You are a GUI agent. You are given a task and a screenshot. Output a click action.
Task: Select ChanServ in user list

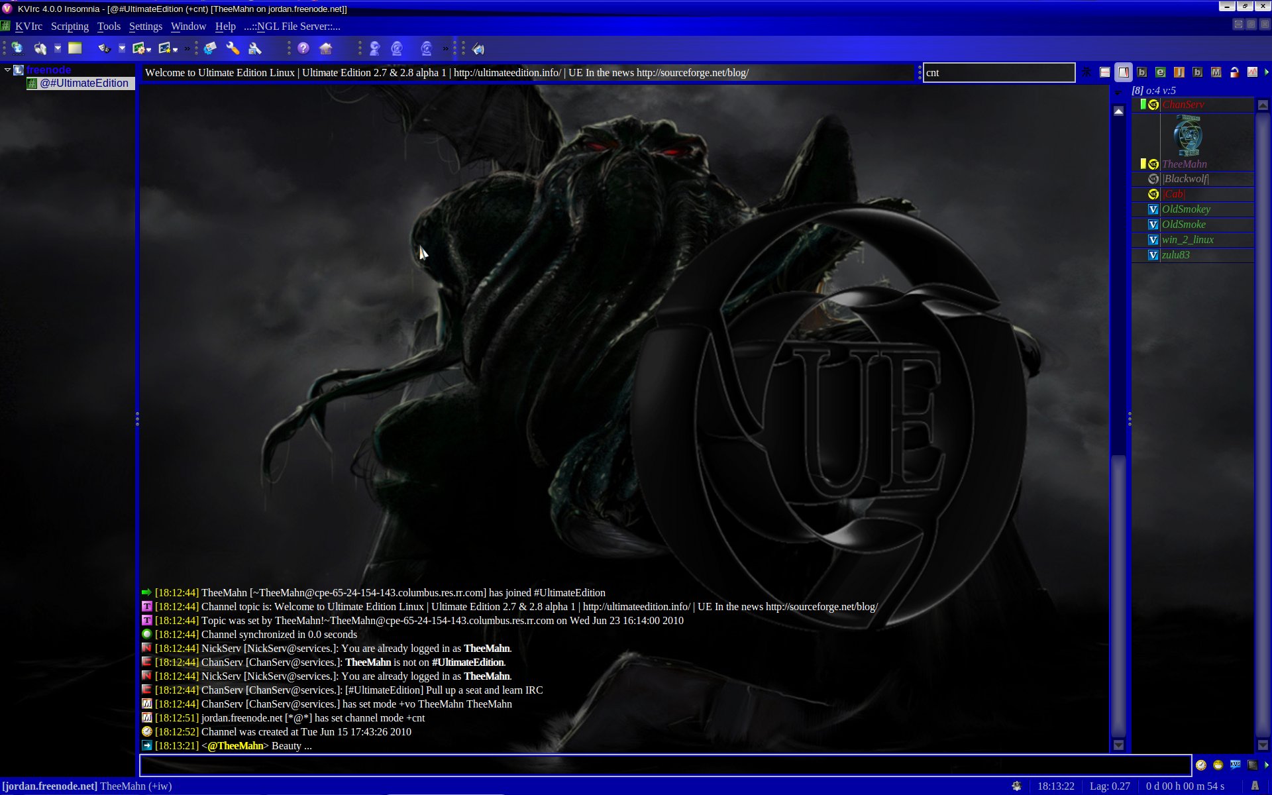1192,105
